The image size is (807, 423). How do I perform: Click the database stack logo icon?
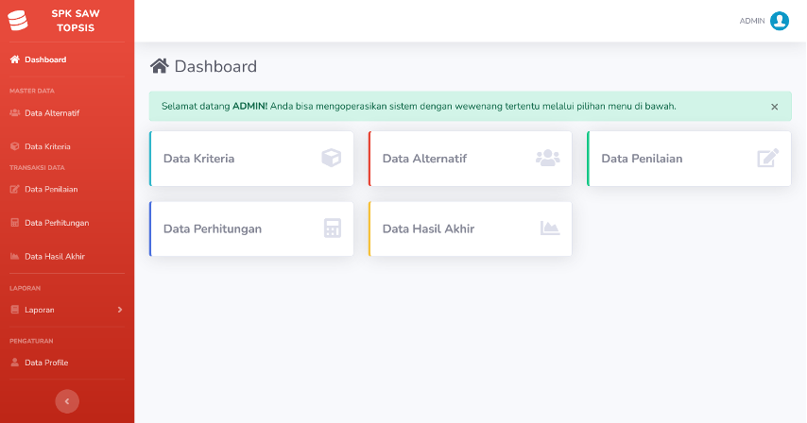(18, 21)
